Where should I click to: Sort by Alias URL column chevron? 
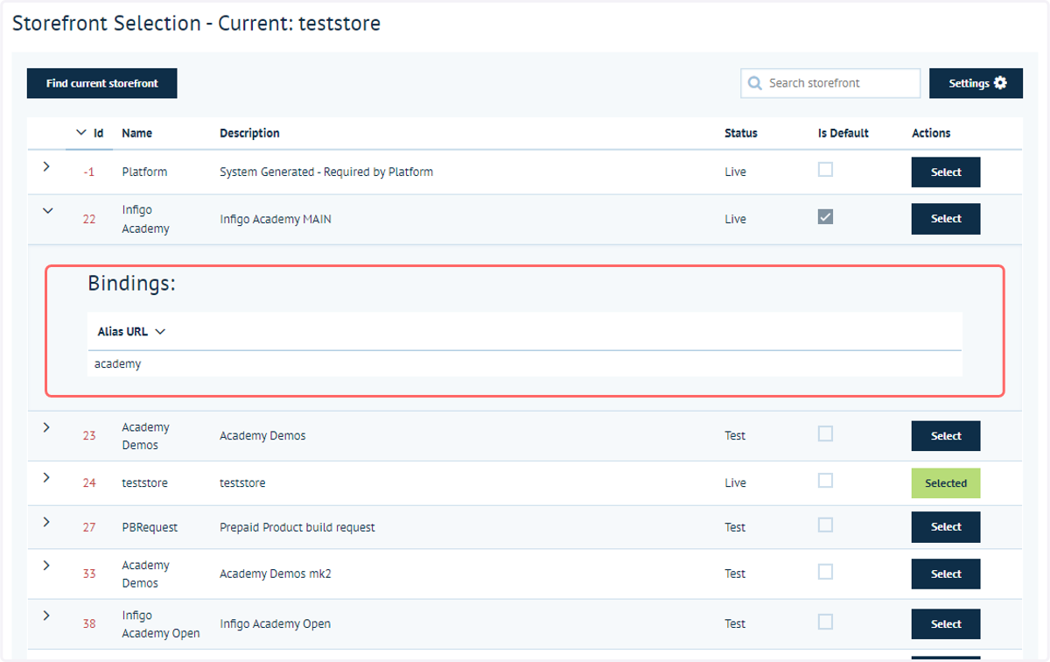[160, 332]
